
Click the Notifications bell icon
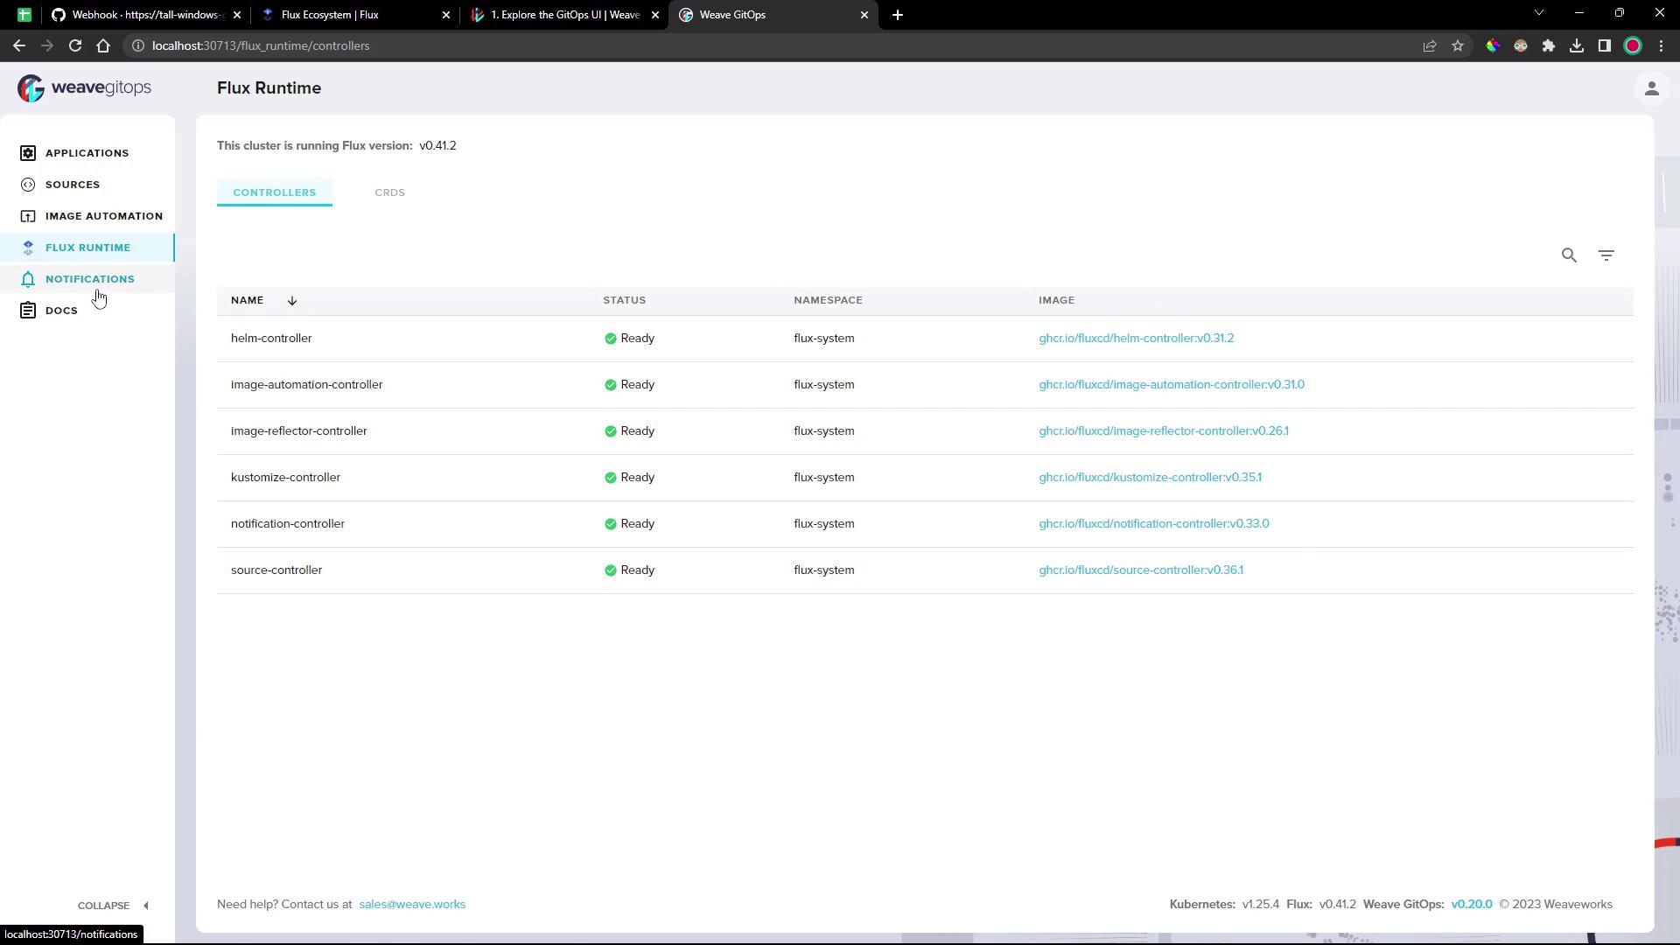coord(28,279)
